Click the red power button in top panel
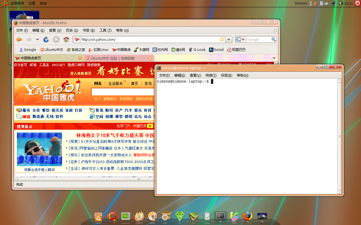This screenshot has width=361, height=225. tap(357, 3)
